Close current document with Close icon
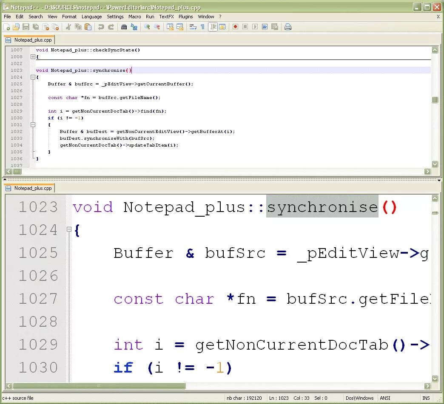The height and width of the screenshot is (404, 444). (x=46, y=27)
